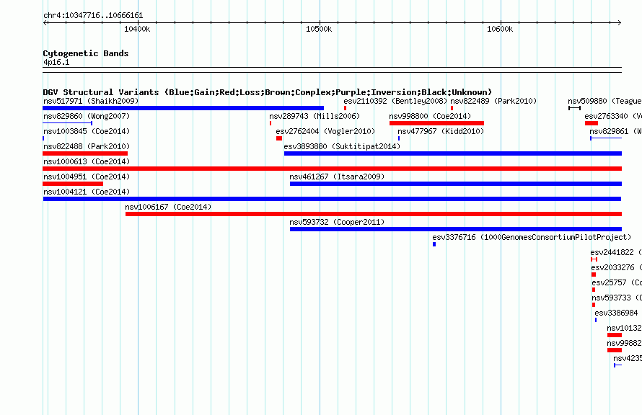Select the 4p16.1 band label
Image resolution: width=642 pixels, height=415 pixels.
point(56,62)
